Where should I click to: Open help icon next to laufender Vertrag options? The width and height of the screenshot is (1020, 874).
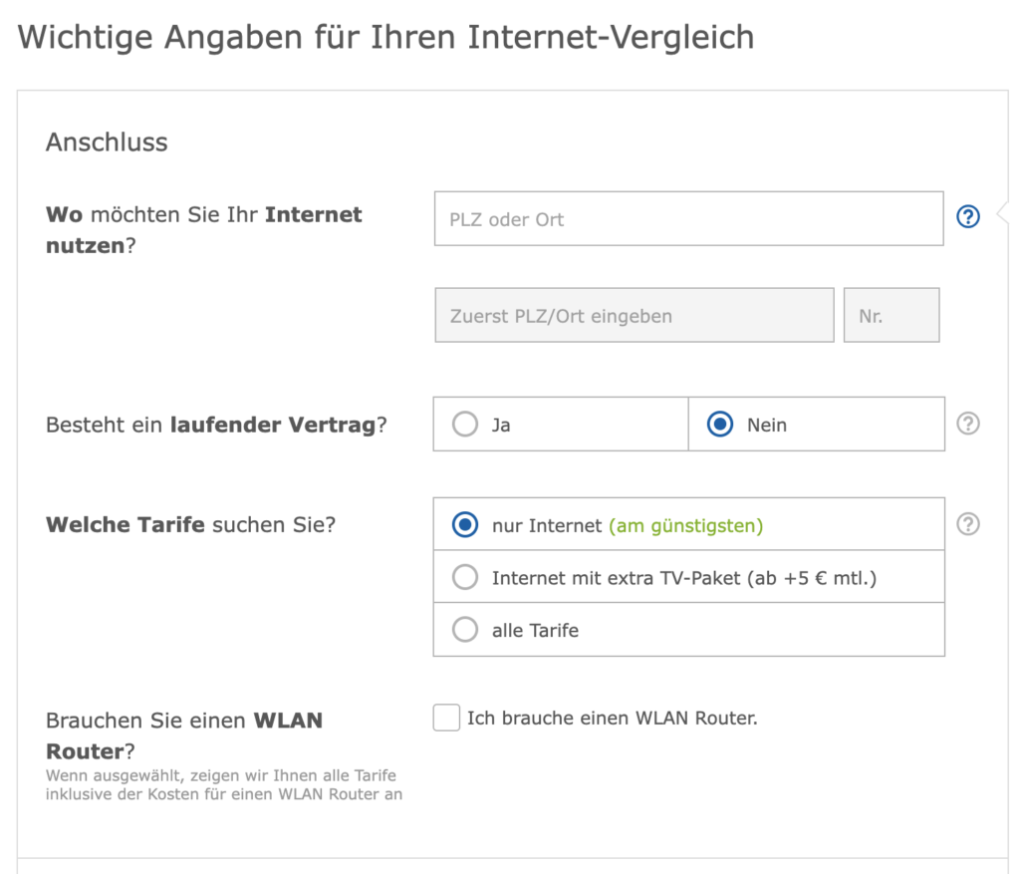tap(968, 424)
